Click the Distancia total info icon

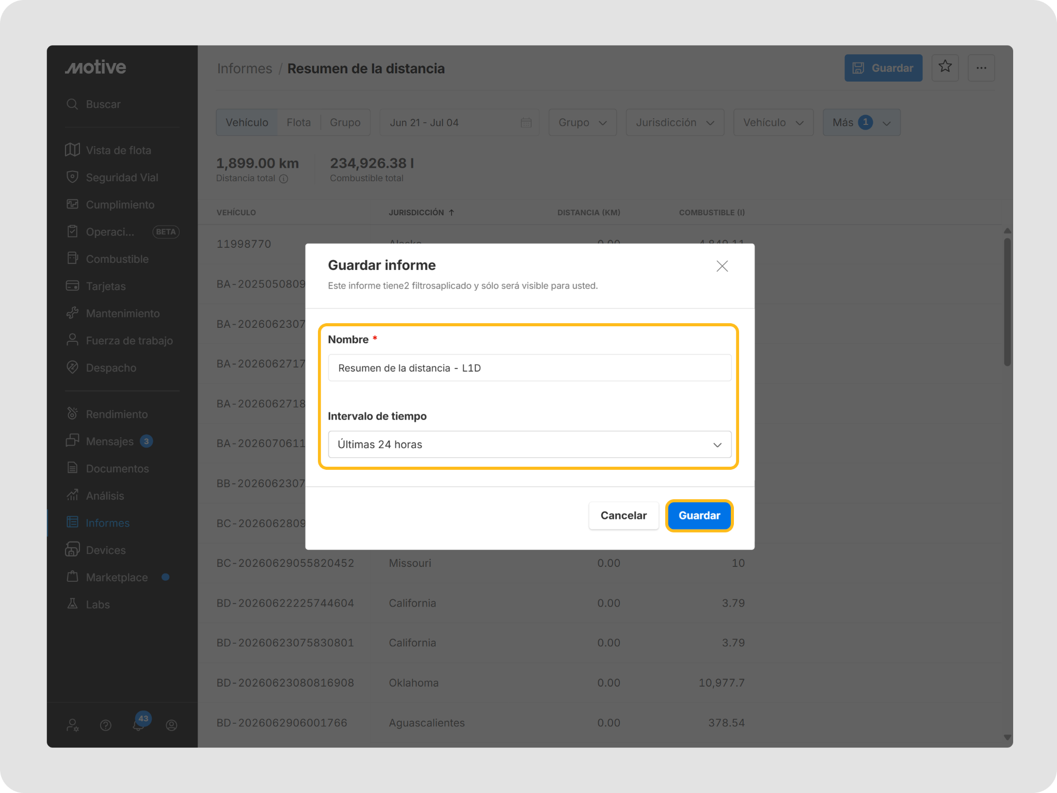tap(283, 179)
